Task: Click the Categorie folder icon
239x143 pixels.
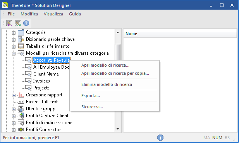Action: (x=21, y=32)
